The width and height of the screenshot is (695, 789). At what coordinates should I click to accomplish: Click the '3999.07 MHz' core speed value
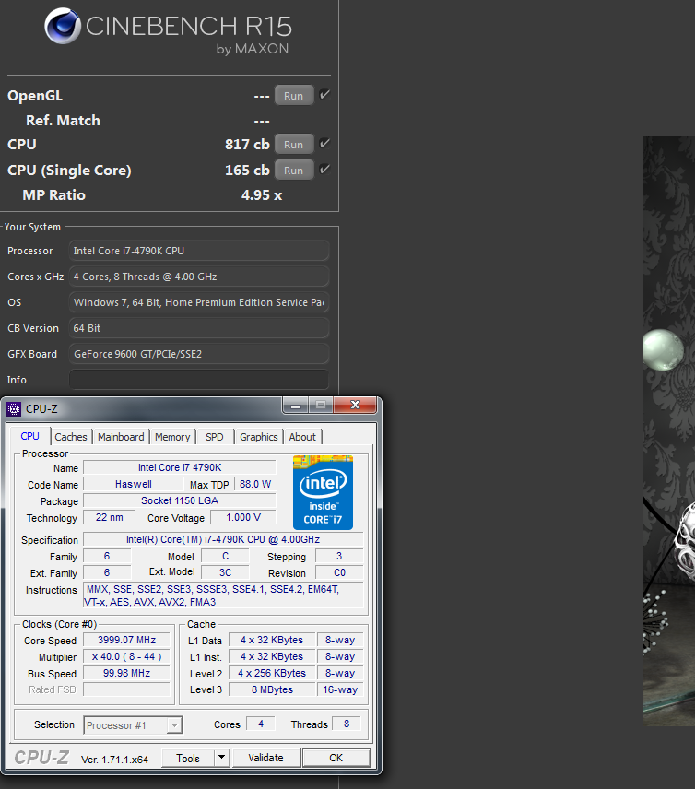(x=127, y=640)
